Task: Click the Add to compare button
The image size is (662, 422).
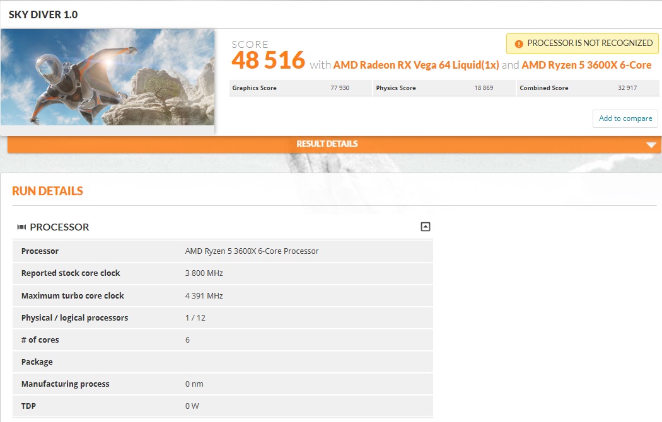Action: coord(625,118)
